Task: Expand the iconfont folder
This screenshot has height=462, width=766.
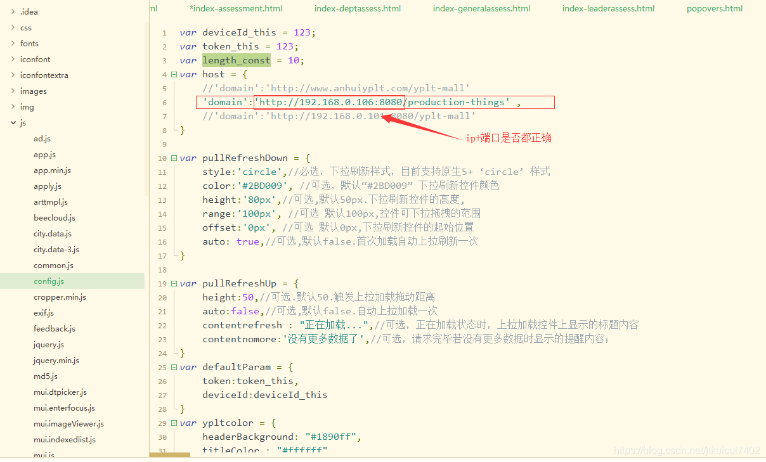Action: pos(13,60)
